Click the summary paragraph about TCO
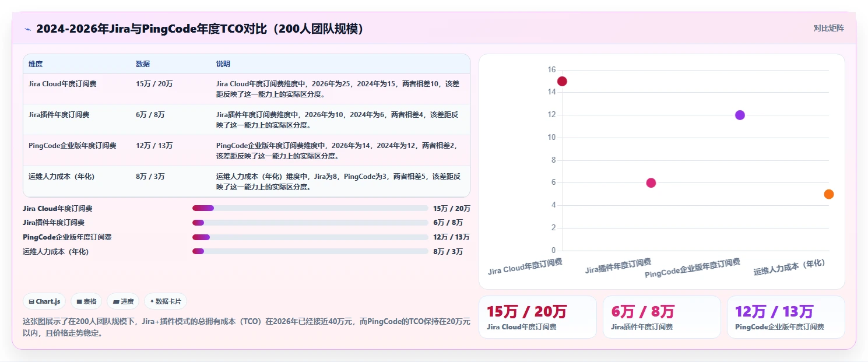The width and height of the screenshot is (868, 362). pos(246,328)
